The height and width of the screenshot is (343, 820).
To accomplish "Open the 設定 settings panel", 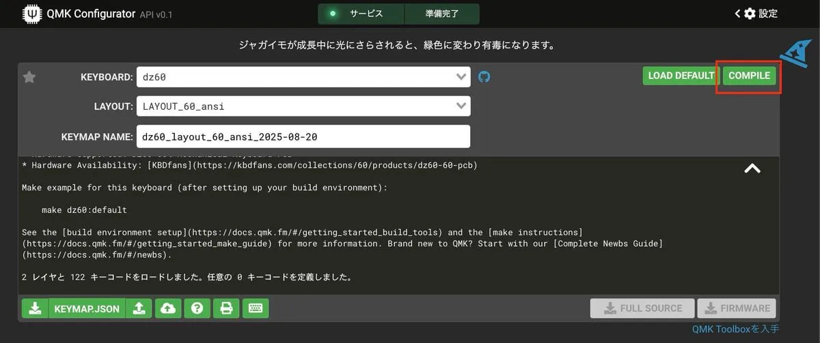I will pyautogui.click(x=756, y=14).
